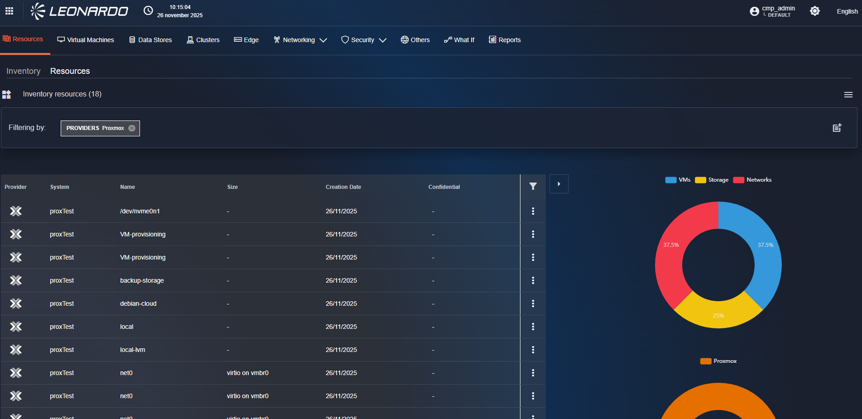
Task: Toggle Storage series in chart legend
Action: tap(712, 180)
